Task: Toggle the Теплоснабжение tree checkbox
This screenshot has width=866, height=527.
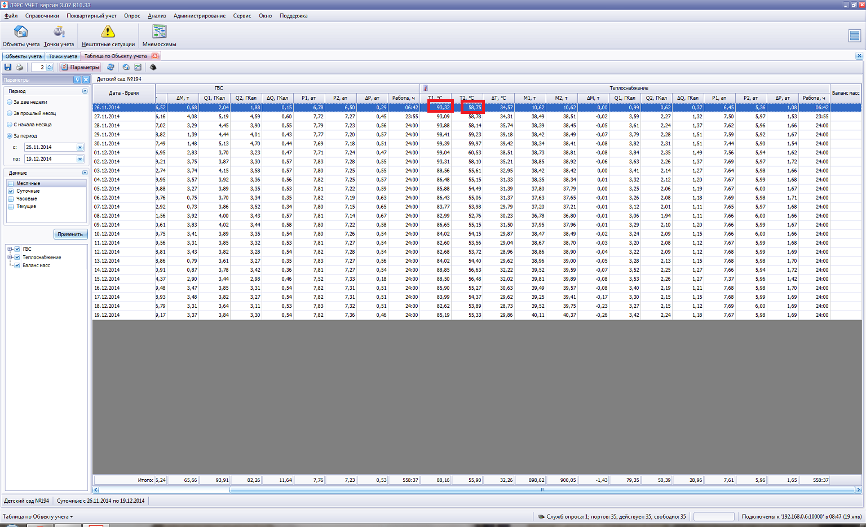Action: [x=17, y=257]
